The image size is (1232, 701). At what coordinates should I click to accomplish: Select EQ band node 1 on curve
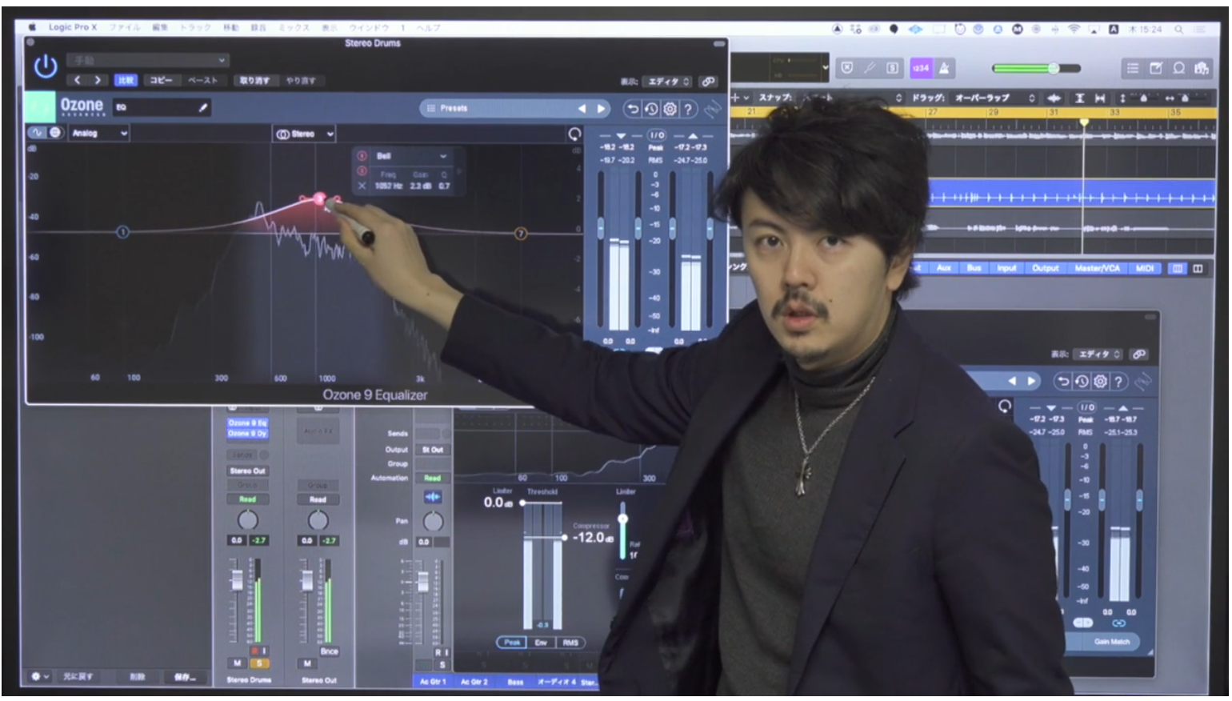tap(122, 232)
